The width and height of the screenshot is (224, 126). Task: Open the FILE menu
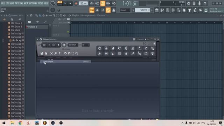click(3, 3)
